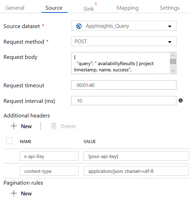Open the Settings tab

pos(170,8)
